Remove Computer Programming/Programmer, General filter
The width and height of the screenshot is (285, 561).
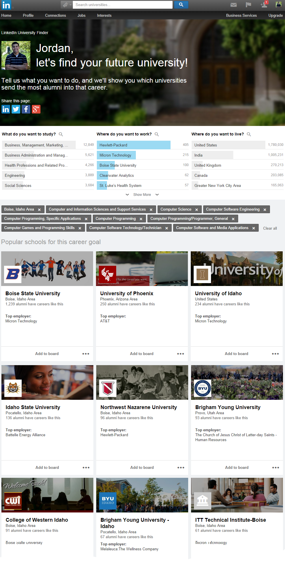click(233, 219)
